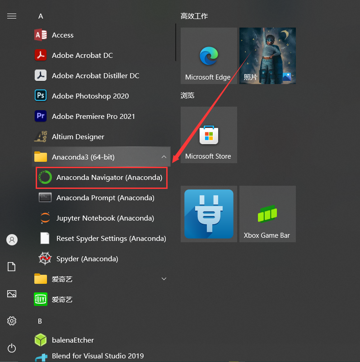Viewport: 360px width, 362px height.
Task: Launch Anaconda Prompt (Anaconda) text entry
Action: tap(105, 198)
